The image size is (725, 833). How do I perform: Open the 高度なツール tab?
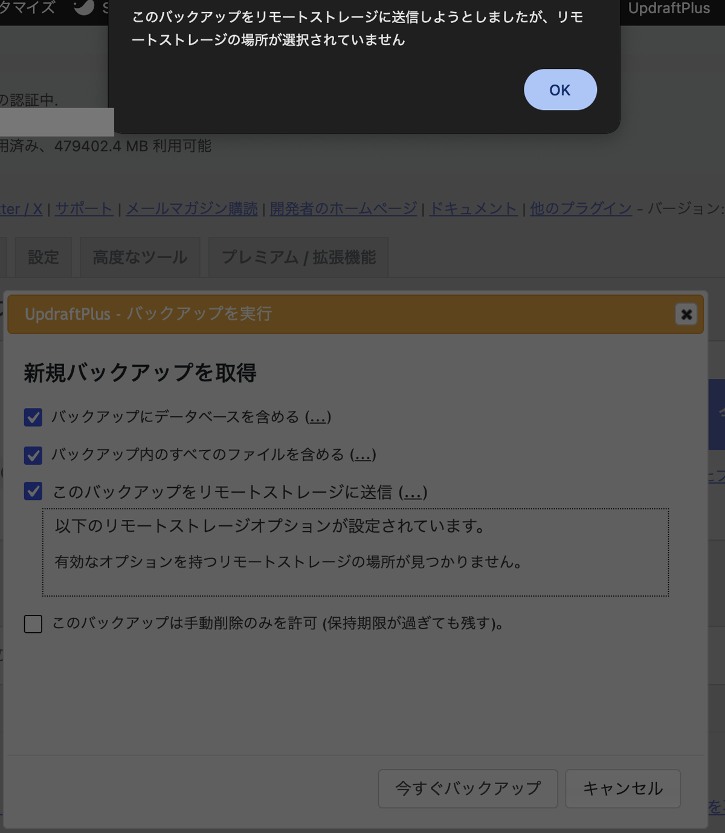point(140,257)
